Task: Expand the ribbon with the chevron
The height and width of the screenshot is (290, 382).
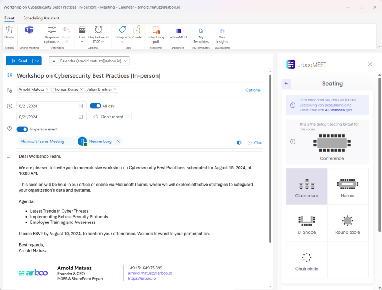Action: (378, 47)
